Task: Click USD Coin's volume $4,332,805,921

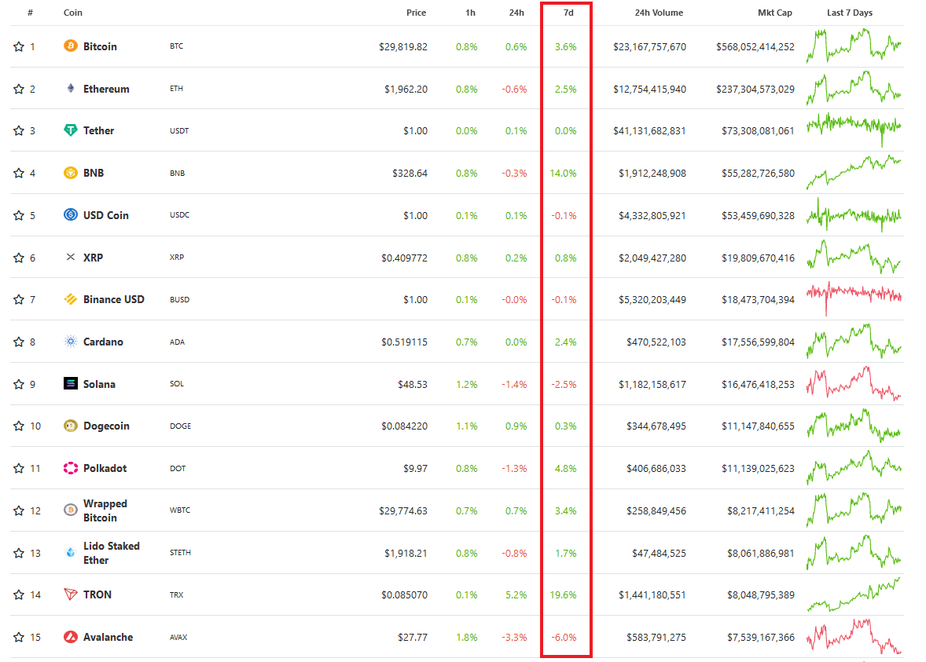Action: tap(652, 215)
